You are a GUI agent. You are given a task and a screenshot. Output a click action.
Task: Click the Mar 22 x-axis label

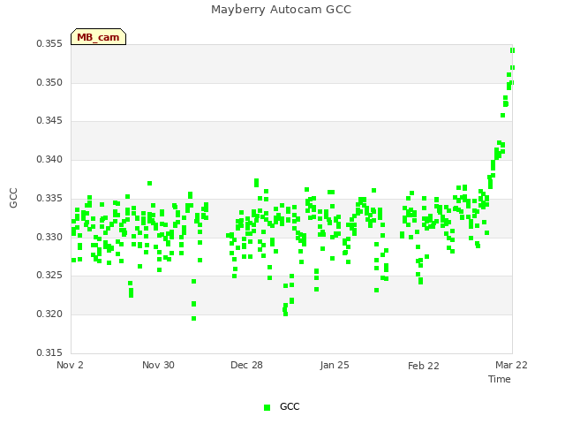[x=511, y=365]
